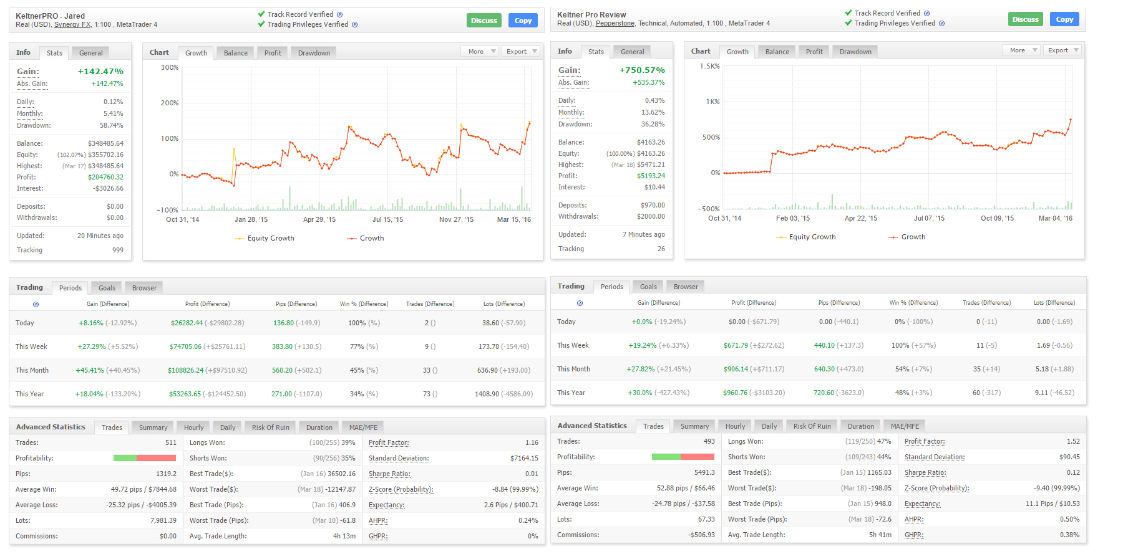Click gain value +750.57% in Keltner Pro Review
This screenshot has height=554, width=1123.
coord(642,70)
